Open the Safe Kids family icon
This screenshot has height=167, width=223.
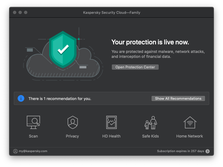(150, 123)
